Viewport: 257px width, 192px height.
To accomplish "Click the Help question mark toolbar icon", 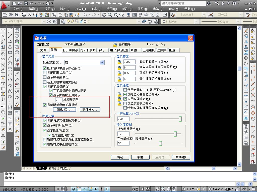I will click(x=165, y=15).
